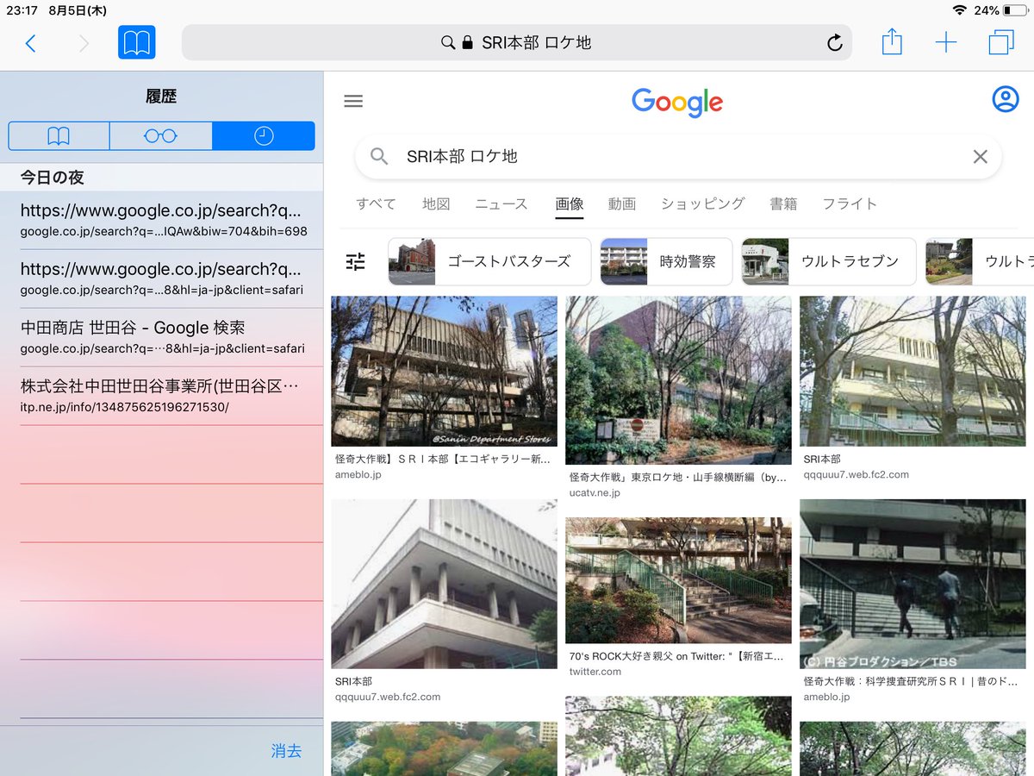Image resolution: width=1034 pixels, height=776 pixels.
Task: Tap the Safari address bar
Action: tap(516, 42)
